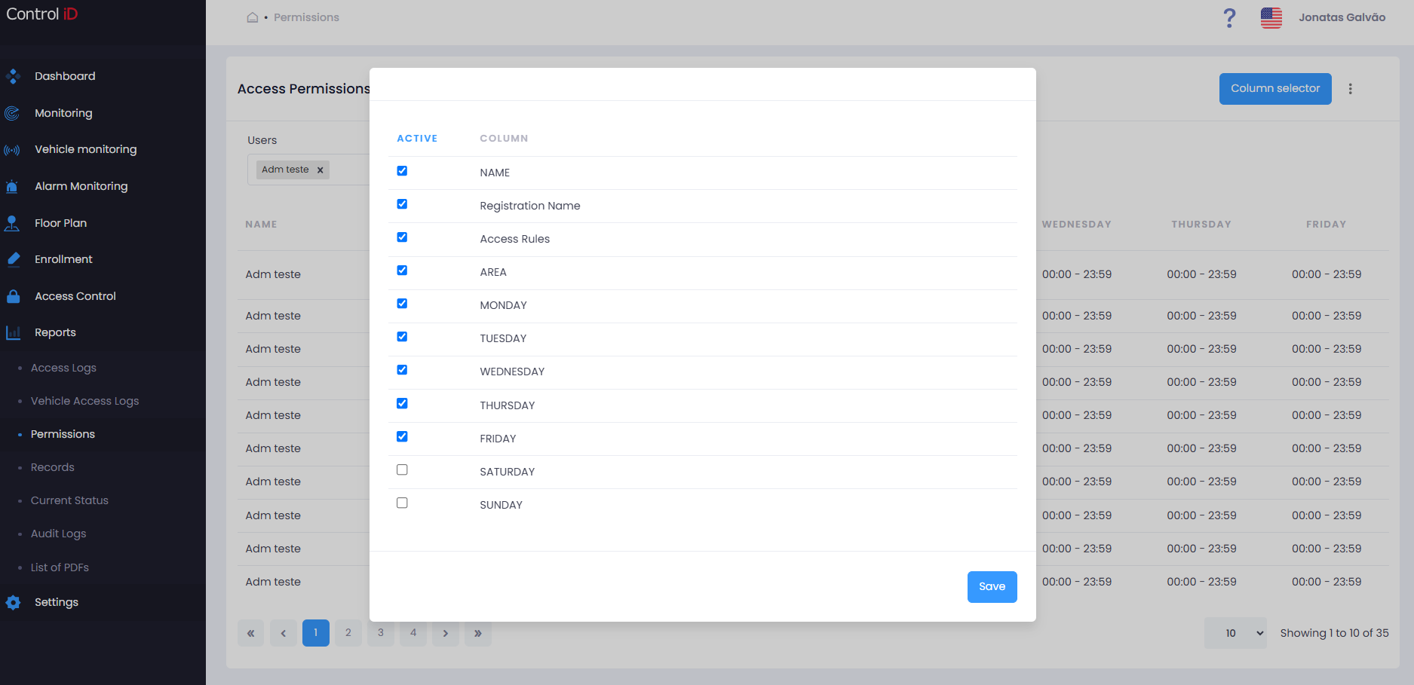This screenshot has height=685, width=1414.
Task: Open the Records report
Action: (53, 467)
